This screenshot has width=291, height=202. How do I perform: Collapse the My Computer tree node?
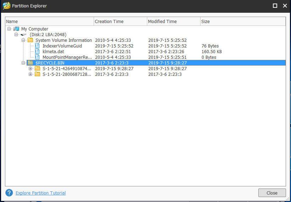(9, 29)
